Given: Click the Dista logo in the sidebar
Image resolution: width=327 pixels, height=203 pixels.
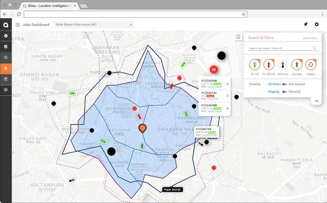Looking at the screenshot, I should (x=6, y=25).
